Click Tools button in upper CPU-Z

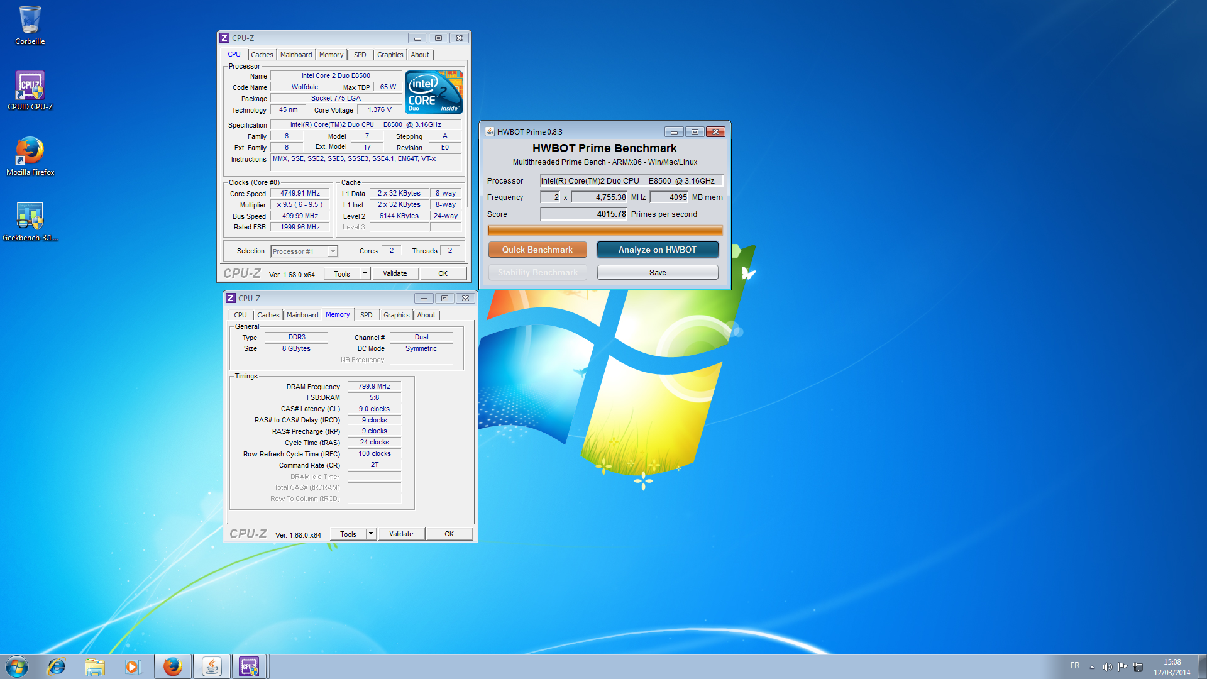[342, 273]
